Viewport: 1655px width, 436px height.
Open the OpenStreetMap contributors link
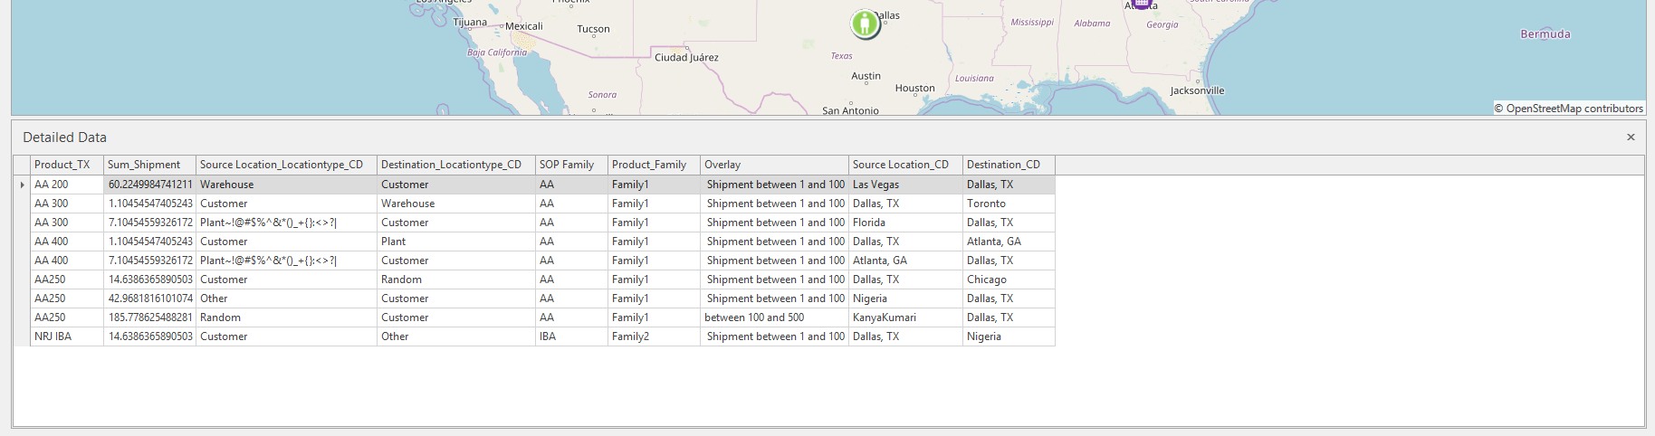tap(1574, 109)
